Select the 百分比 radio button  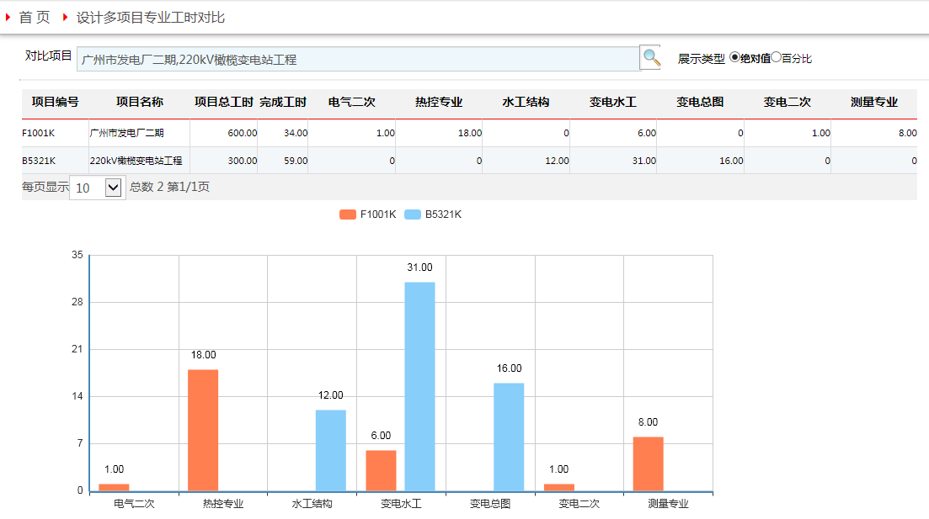[777, 57]
